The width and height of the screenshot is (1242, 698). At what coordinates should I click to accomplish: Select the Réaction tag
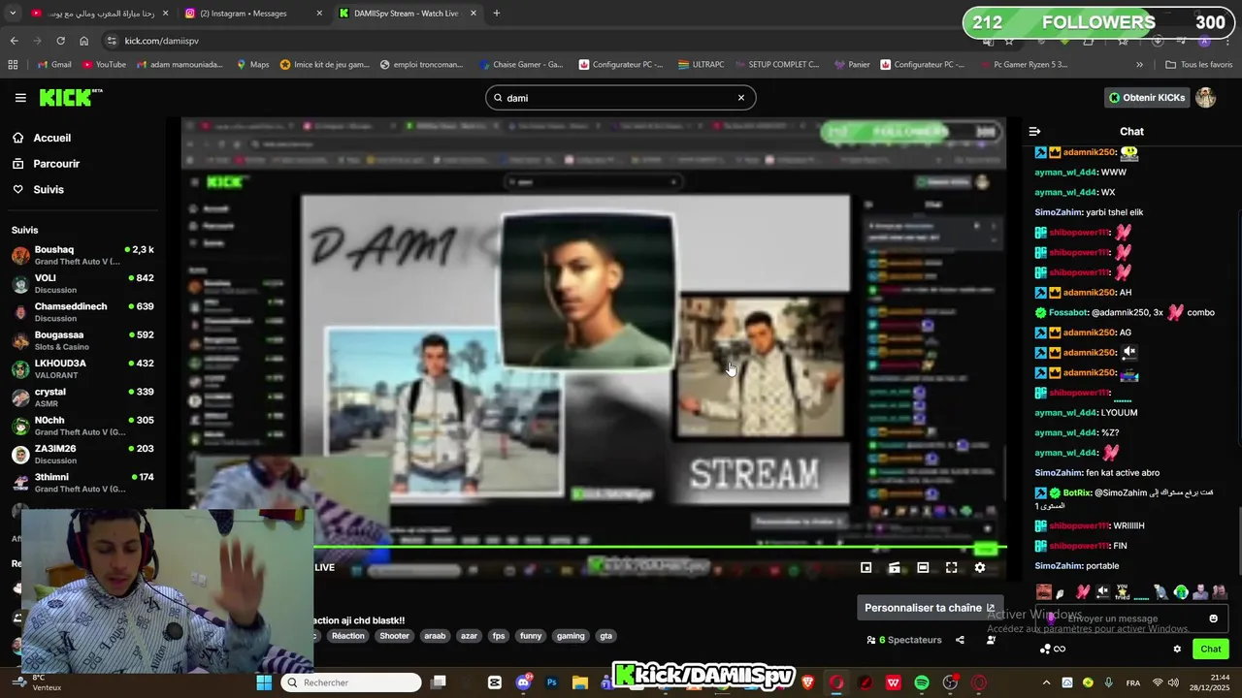pyautogui.click(x=347, y=636)
